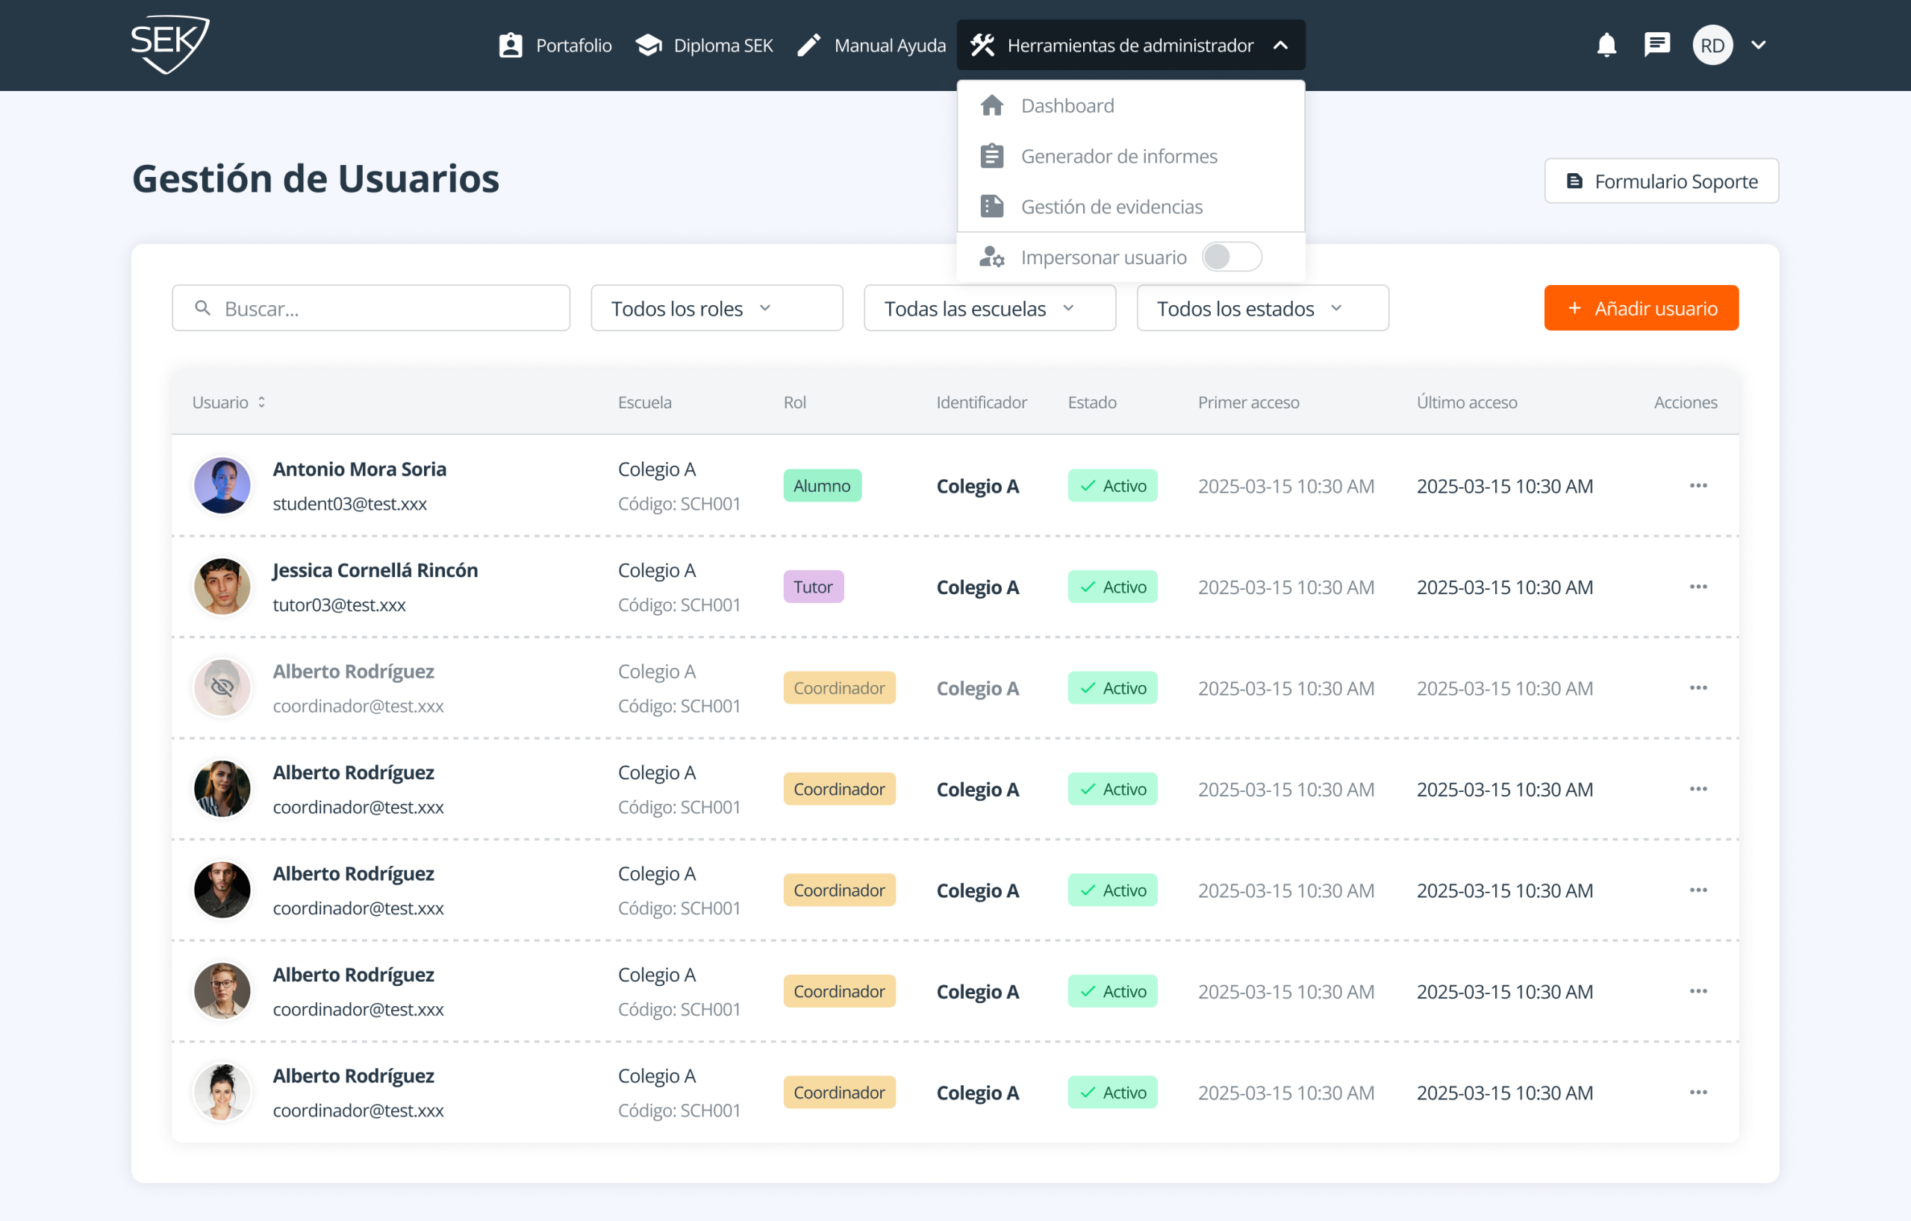Click the notifications bell icon
Screen dimensions: 1911x1221
(x=1606, y=46)
